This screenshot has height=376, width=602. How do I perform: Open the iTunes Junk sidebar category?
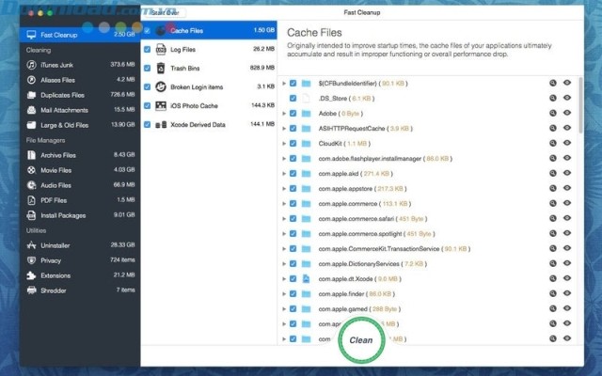(56, 65)
